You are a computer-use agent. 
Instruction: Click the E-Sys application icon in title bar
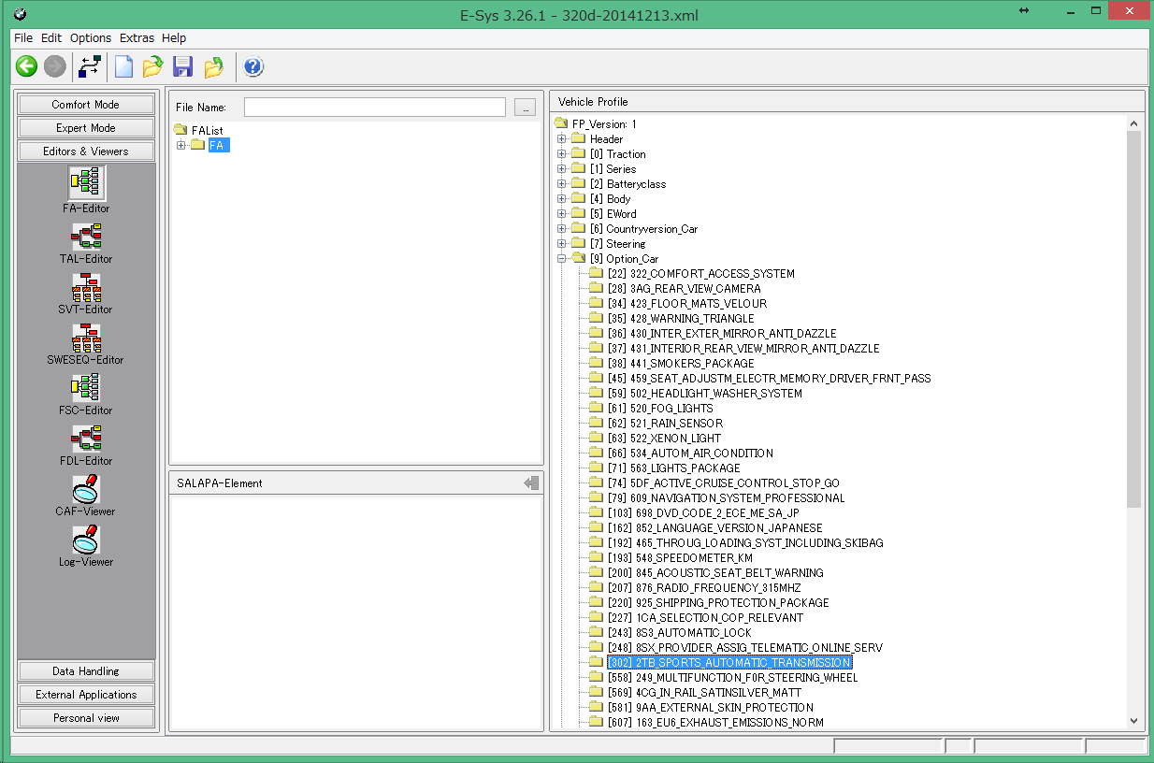(x=21, y=14)
